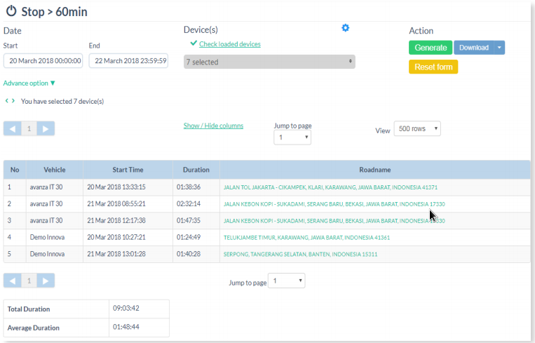535x343 pixels.
Task: Click the yellow Reset form button
Action: coord(433,67)
